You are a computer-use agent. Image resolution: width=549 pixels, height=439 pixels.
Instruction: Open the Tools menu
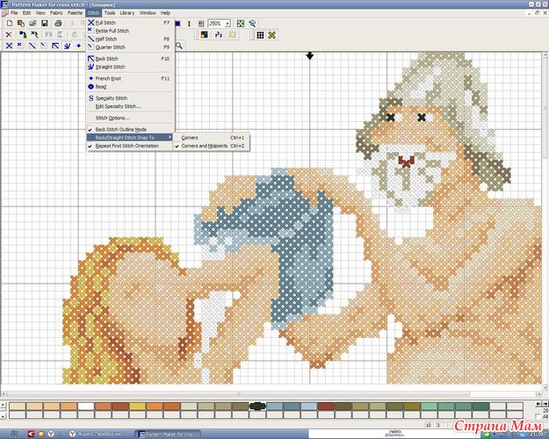[x=110, y=13]
